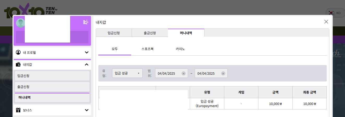
Task: Collapse the 내지갑 section chevron
Action: point(87,64)
